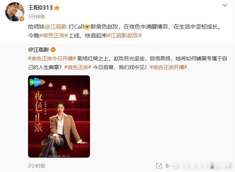This screenshot has height=172, width=235.
Task: Open the reposted author @江疏影 name
Action: tap(38, 50)
